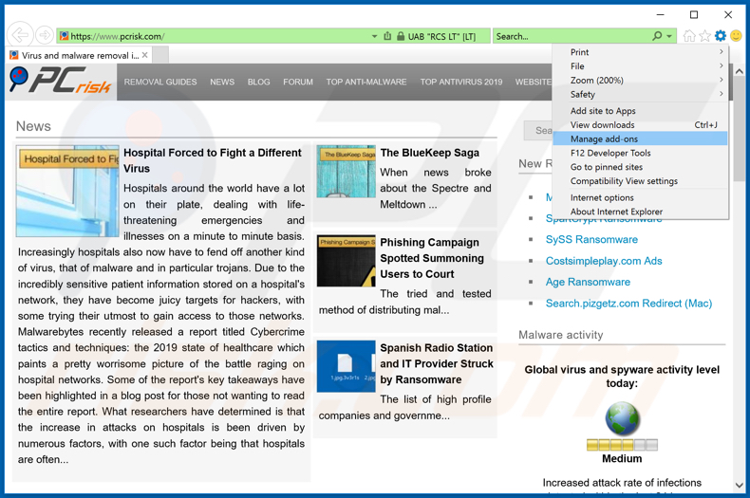Image resolution: width=750 pixels, height=498 pixels.
Task: Expand the Safety submenu
Action: 640,94
